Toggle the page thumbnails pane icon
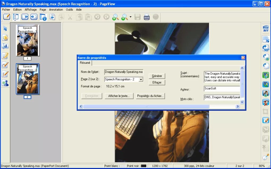This screenshot has width=271, height=169. (16, 17)
